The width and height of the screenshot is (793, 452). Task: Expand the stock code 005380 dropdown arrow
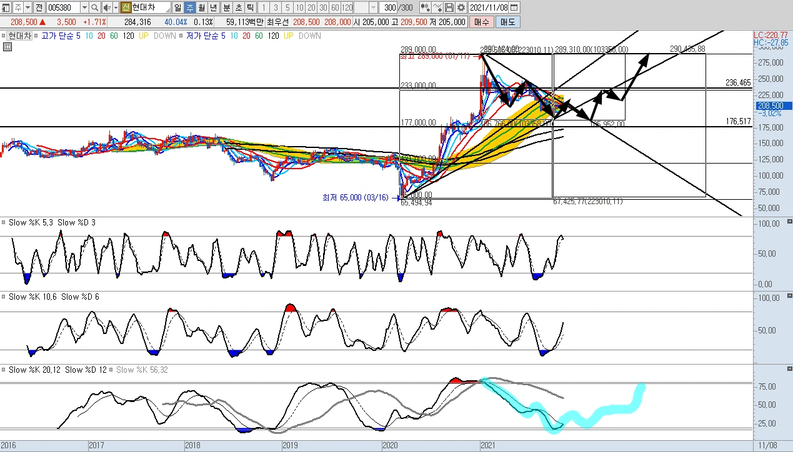pos(84,7)
